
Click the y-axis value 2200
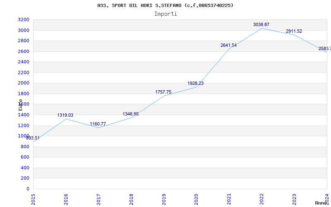tap(24, 73)
